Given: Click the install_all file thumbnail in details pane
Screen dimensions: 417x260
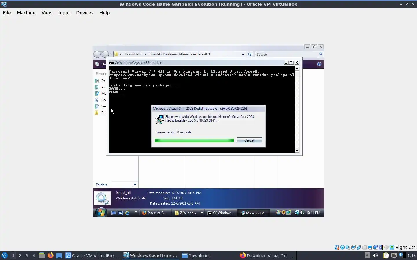Looking at the screenshot, I should tap(103, 198).
